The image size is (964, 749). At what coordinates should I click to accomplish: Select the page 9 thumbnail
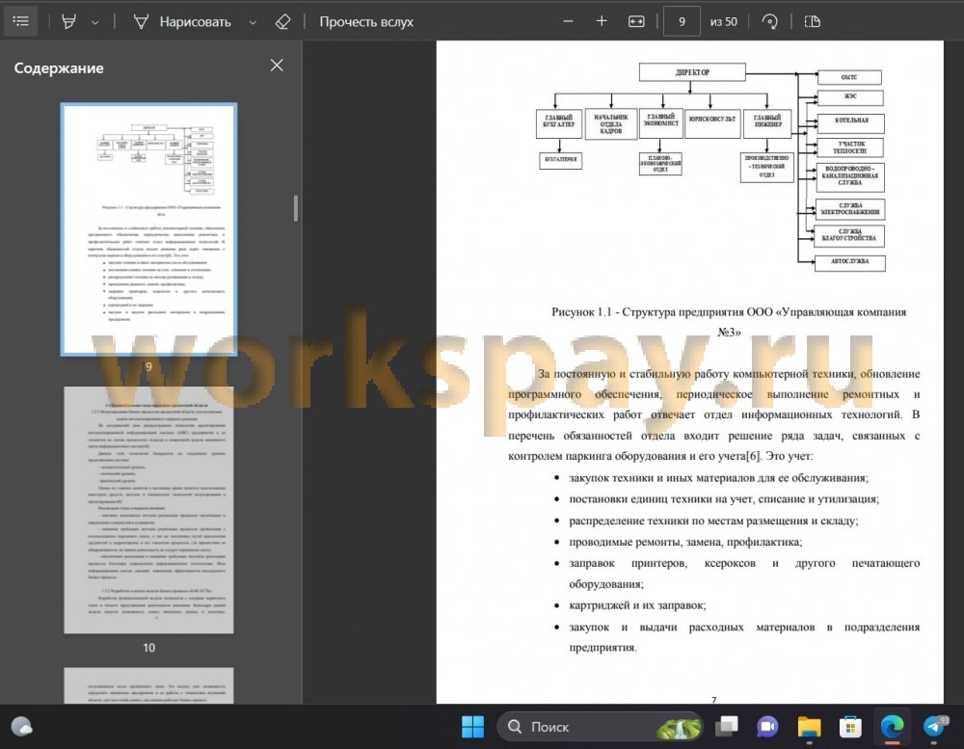(148, 228)
